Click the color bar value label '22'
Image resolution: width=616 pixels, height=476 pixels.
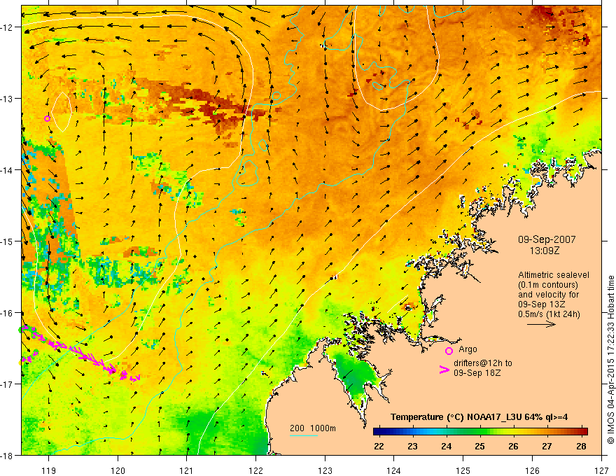pos(379,446)
